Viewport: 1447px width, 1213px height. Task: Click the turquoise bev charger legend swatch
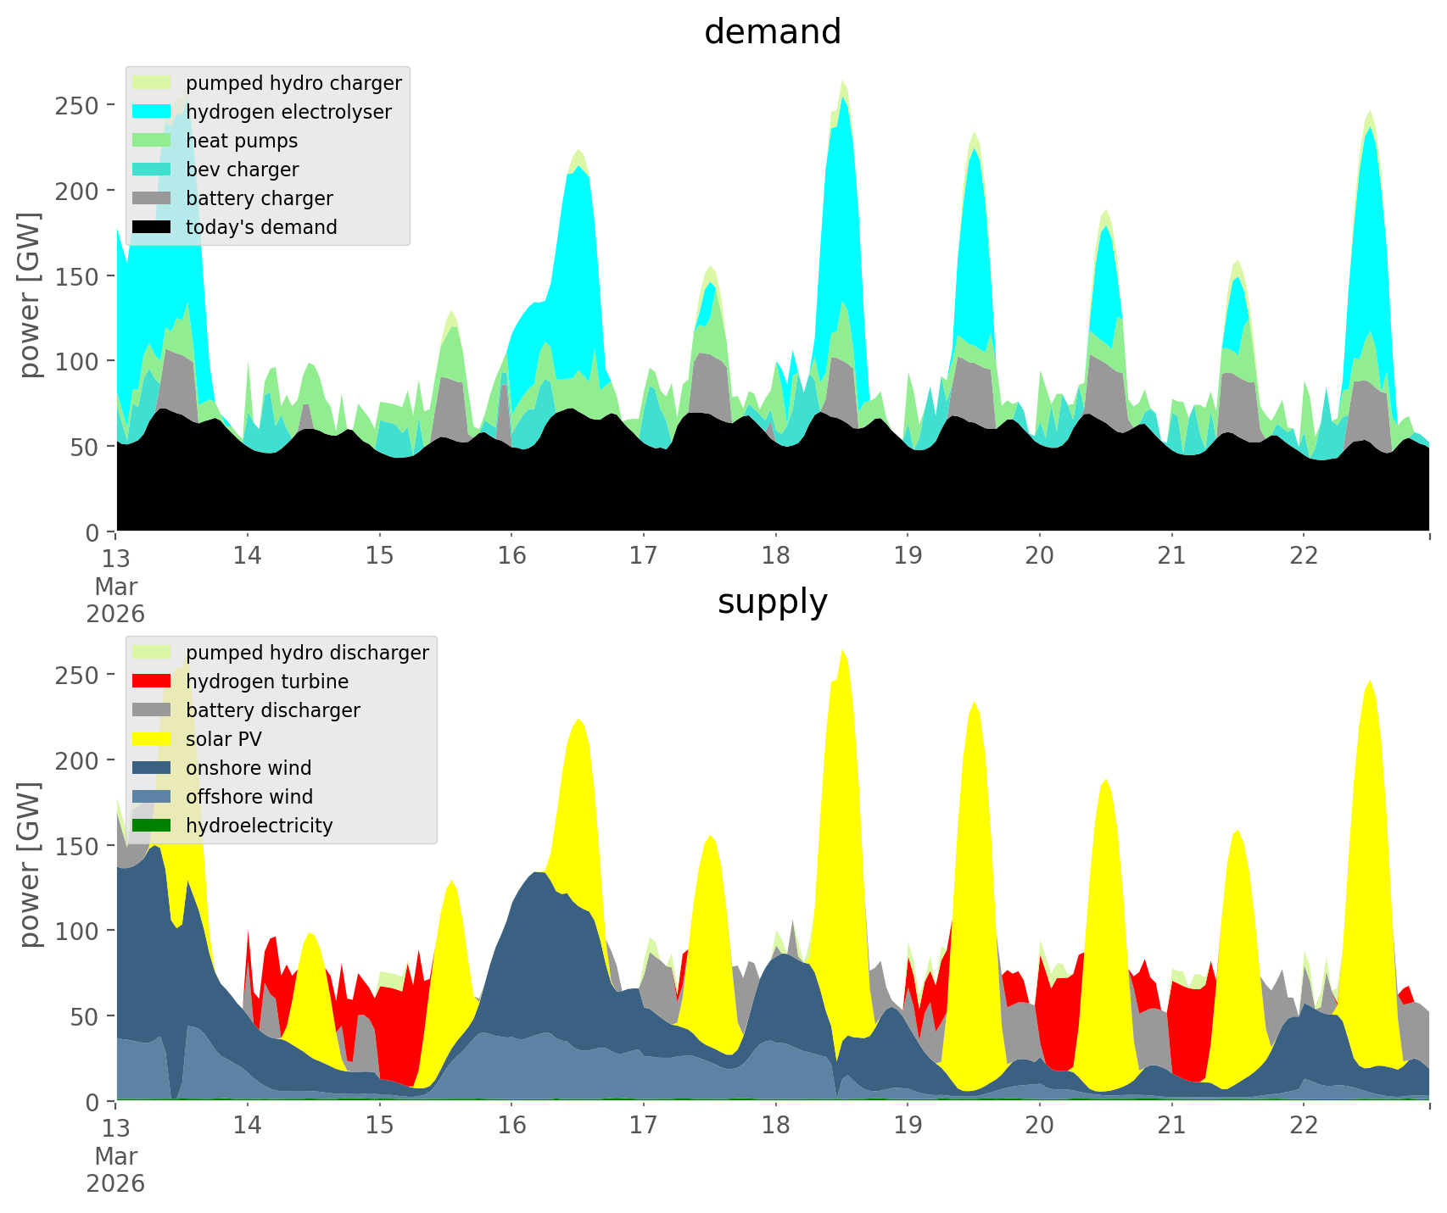tap(153, 170)
